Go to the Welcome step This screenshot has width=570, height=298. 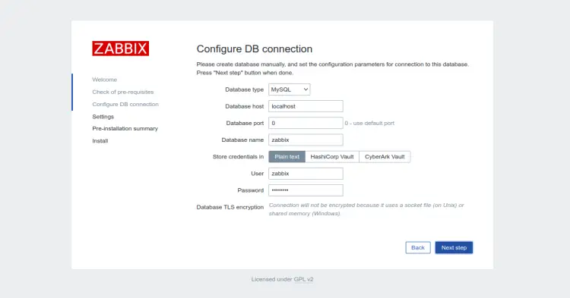pyautogui.click(x=105, y=80)
